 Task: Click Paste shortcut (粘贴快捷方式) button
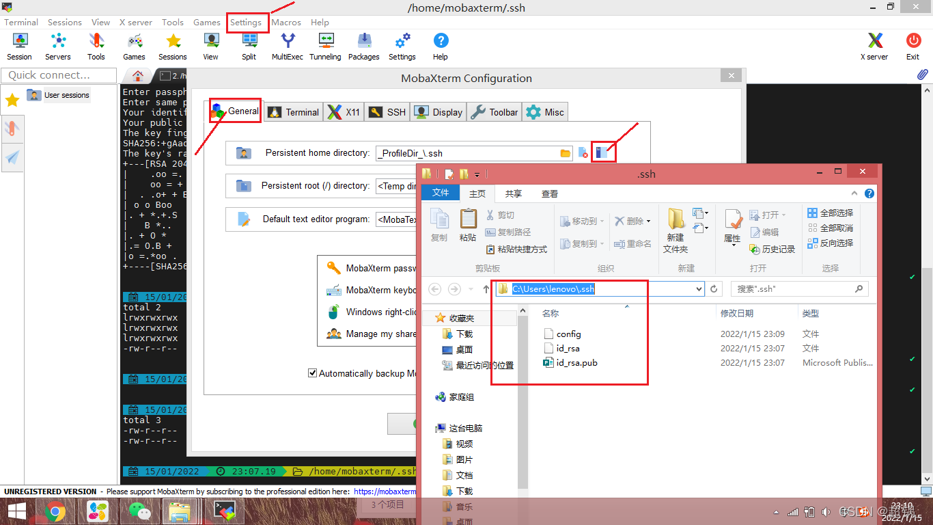[x=516, y=250]
